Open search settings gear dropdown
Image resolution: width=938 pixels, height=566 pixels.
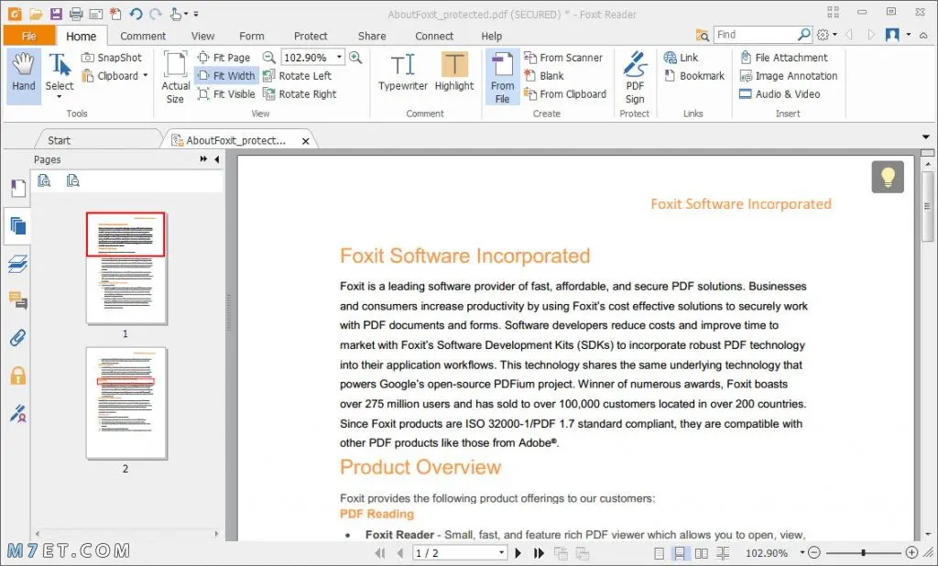pos(827,35)
